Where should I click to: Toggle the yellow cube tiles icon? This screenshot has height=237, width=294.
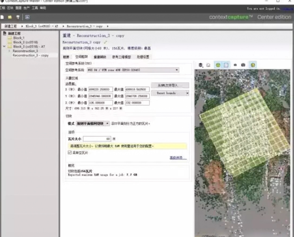coord(253,65)
